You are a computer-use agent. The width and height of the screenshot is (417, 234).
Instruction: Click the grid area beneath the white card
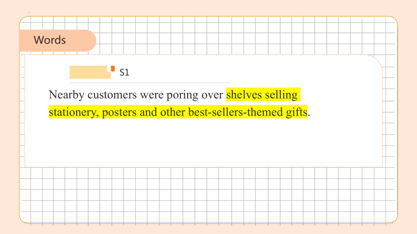209,195
